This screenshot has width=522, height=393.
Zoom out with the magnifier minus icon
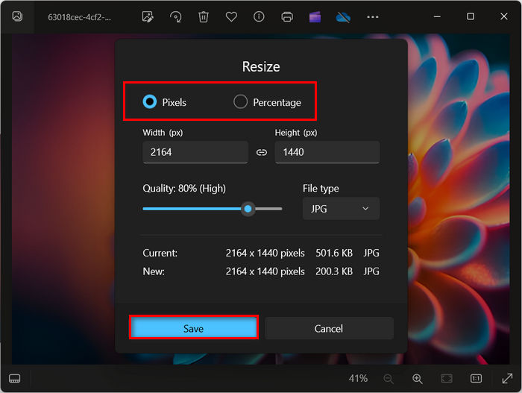[x=389, y=379]
